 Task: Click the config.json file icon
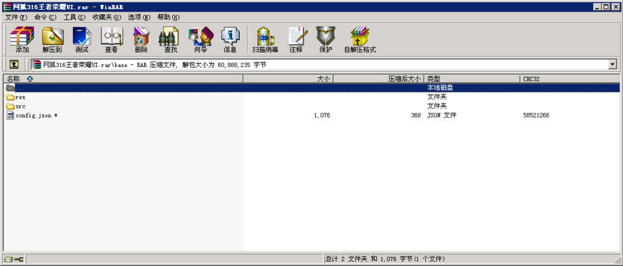(x=10, y=115)
